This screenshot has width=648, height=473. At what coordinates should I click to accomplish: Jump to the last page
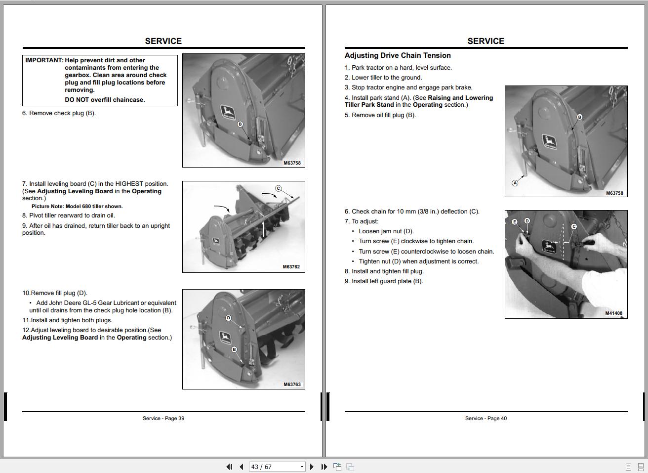[324, 467]
